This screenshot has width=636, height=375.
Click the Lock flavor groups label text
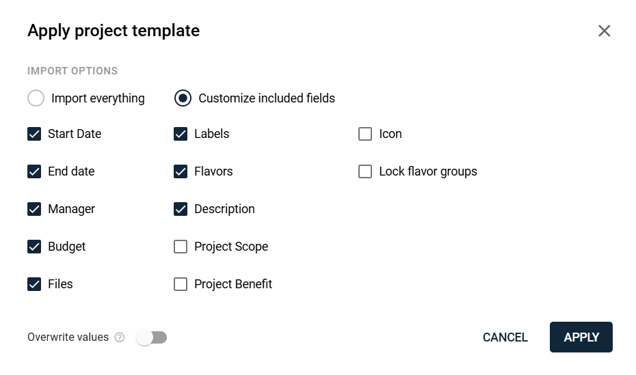(x=428, y=171)
